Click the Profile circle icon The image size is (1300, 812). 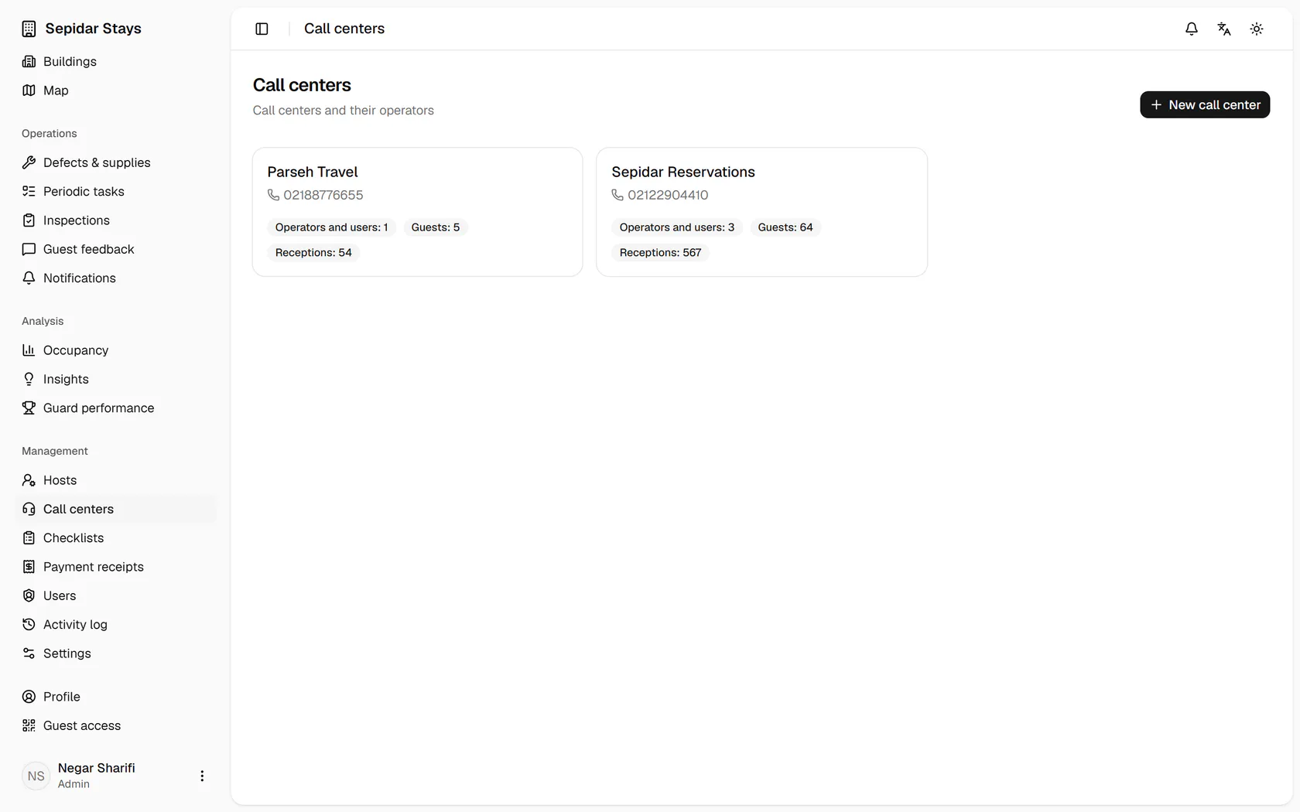29,697
